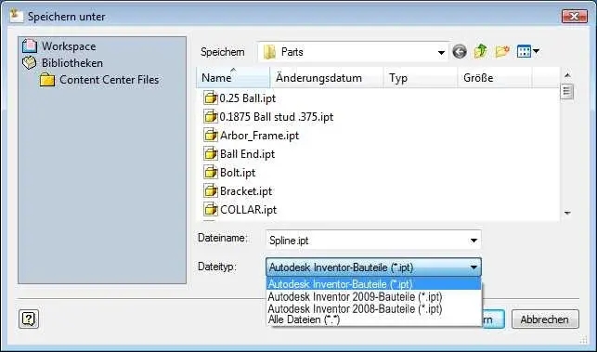Select the Workspace icon in sidebar
This screenshot has width=597, height=352.
pyautogui.click(x=30, y=46)
